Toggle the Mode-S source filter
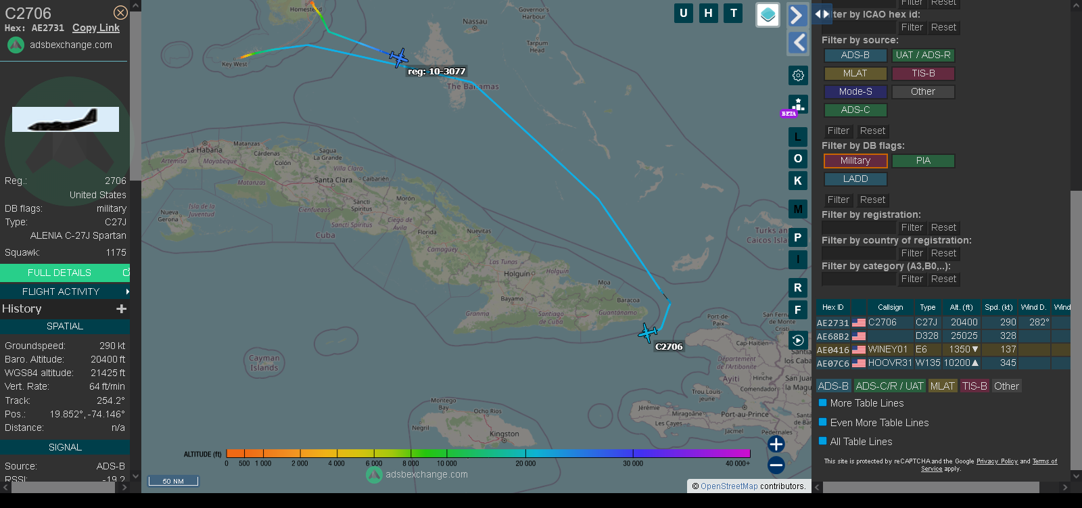The width and height of the screenshot is (1082, 508). [x=855, y=92]
